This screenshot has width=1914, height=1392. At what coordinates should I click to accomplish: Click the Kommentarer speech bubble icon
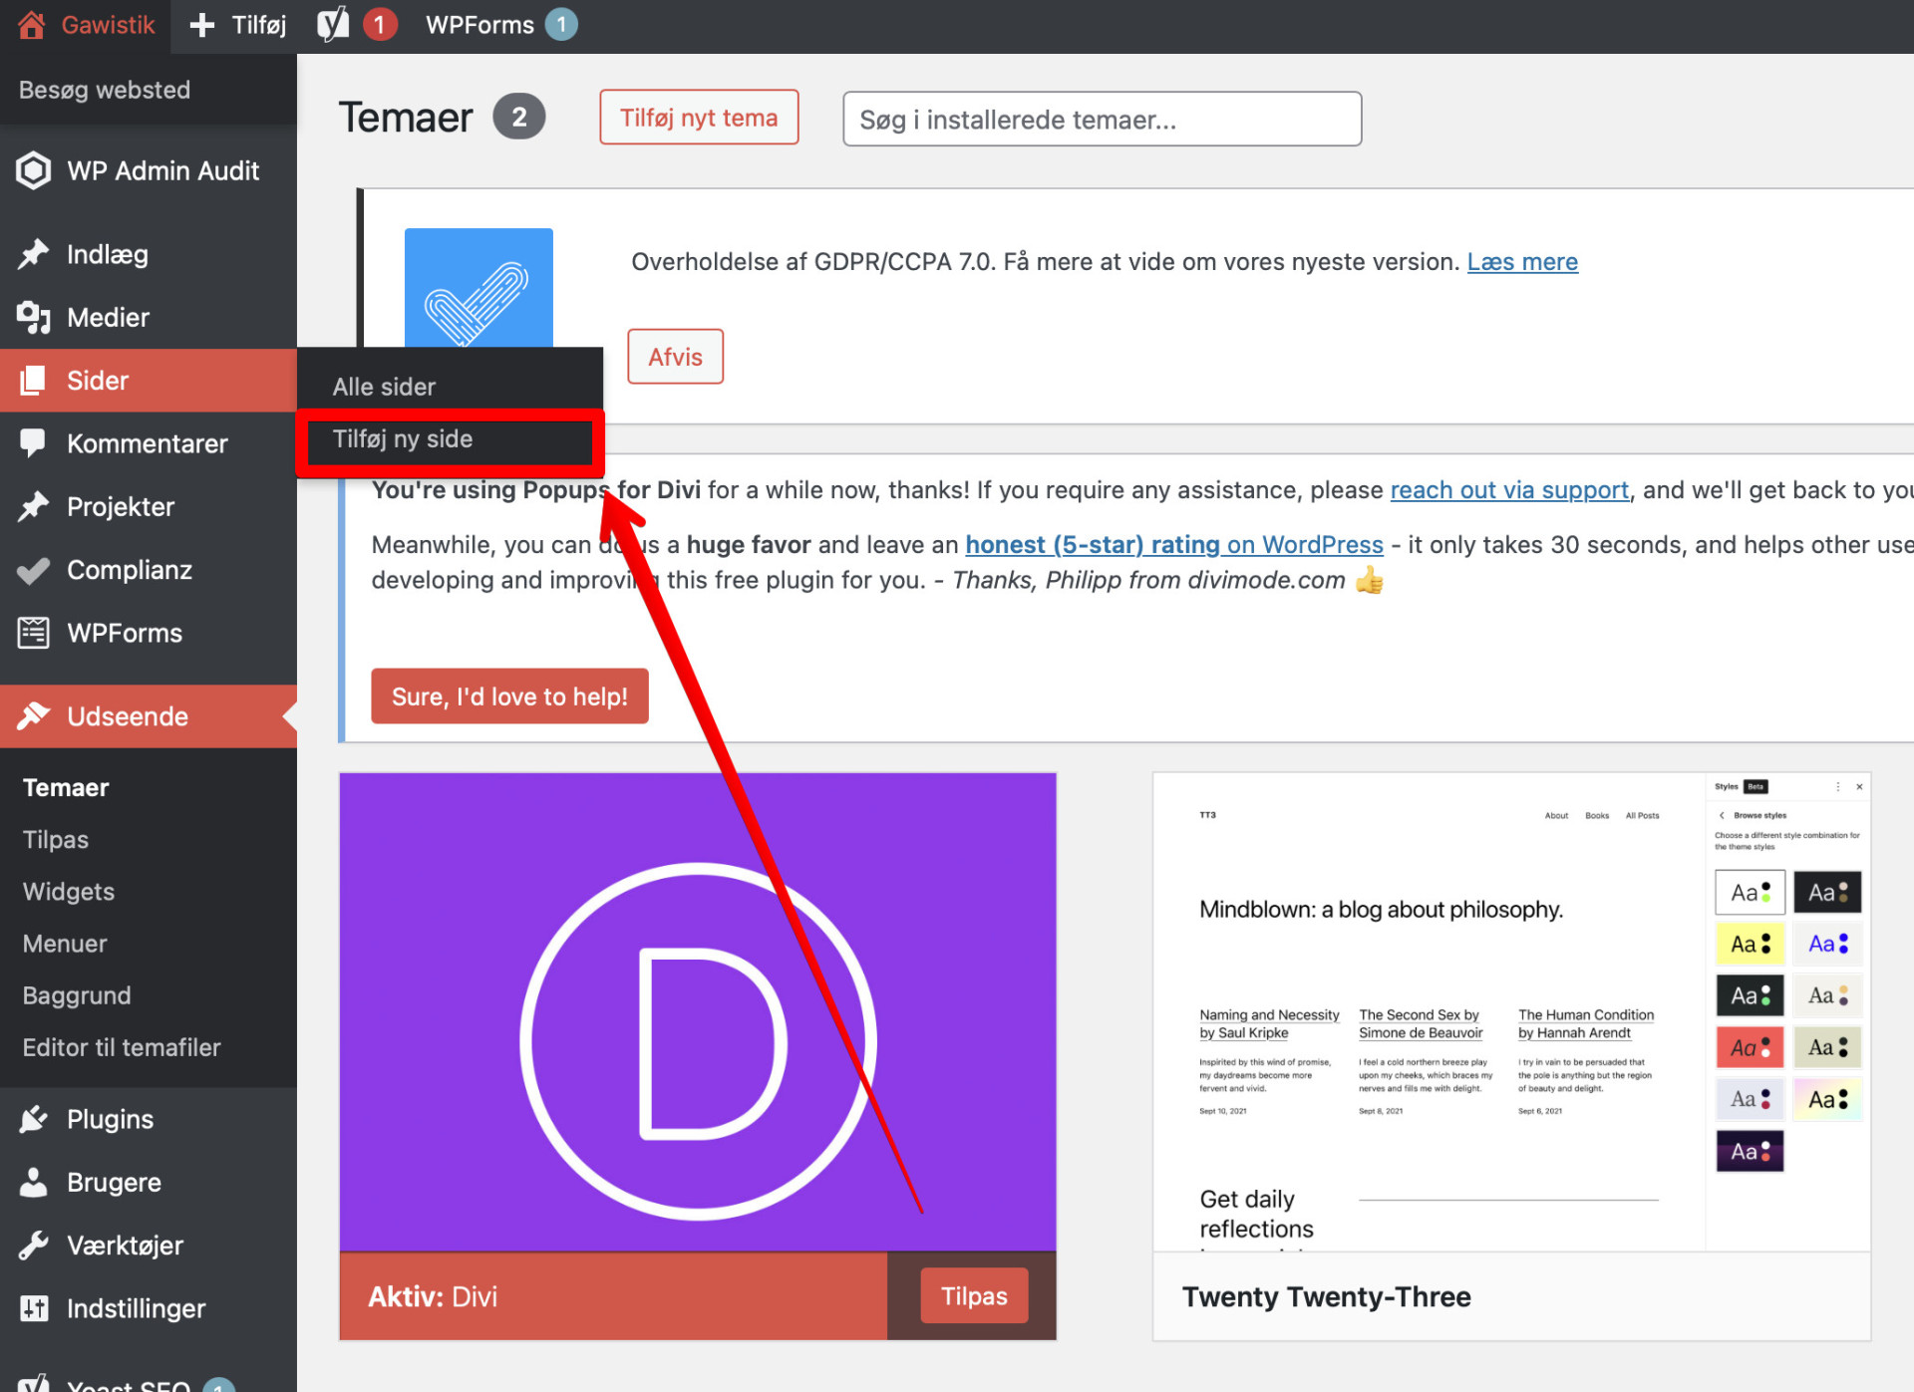(x=33, y=443)
